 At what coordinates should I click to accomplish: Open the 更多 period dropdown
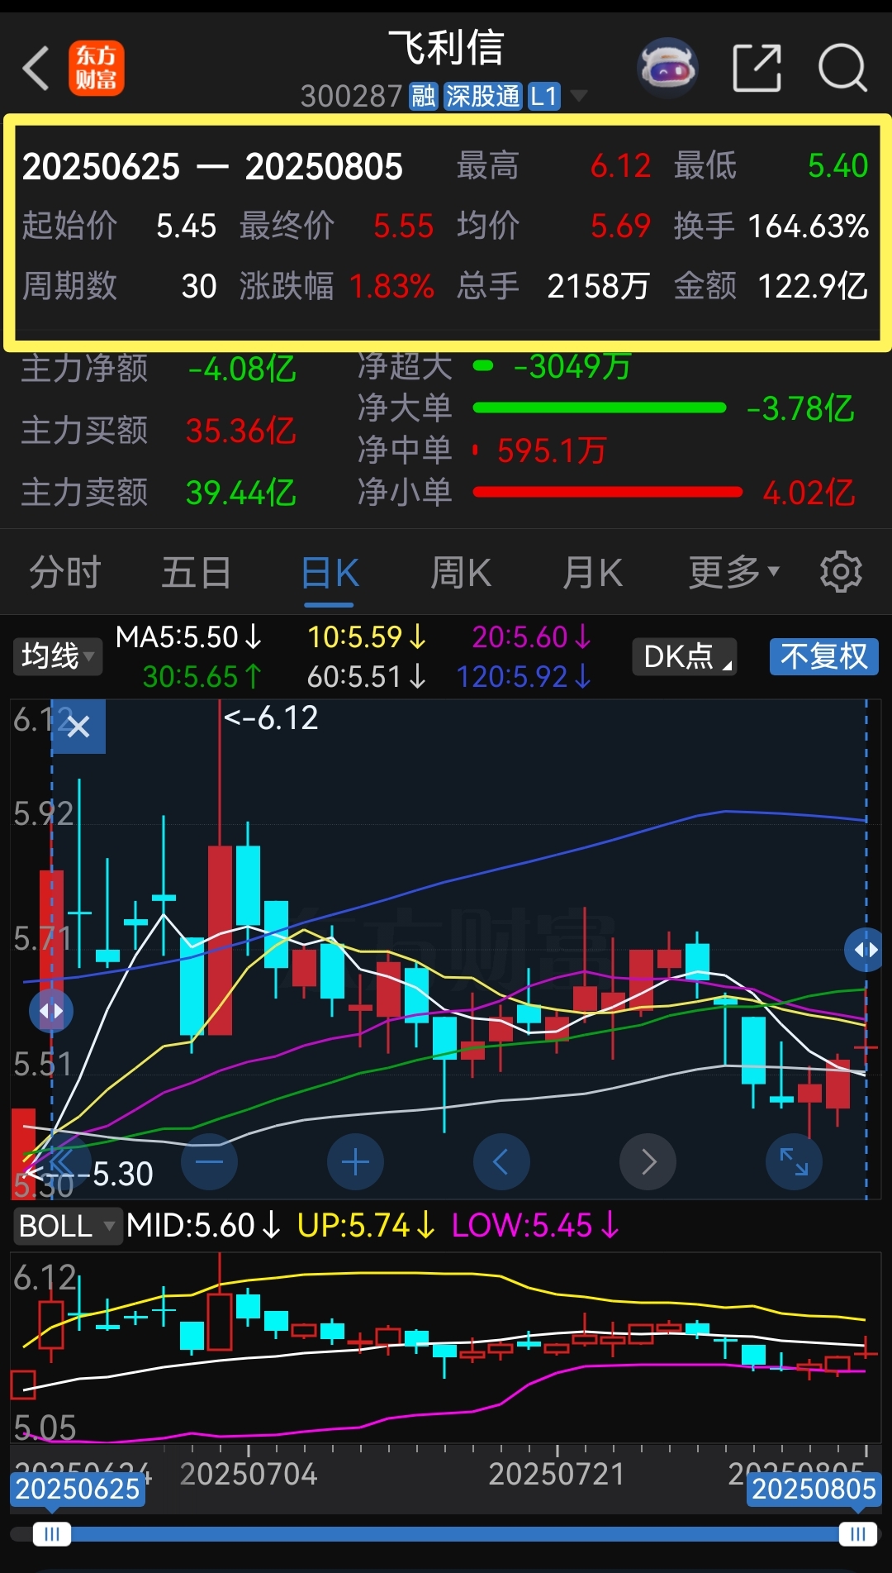pyautogui.click(x=734, y=572)
